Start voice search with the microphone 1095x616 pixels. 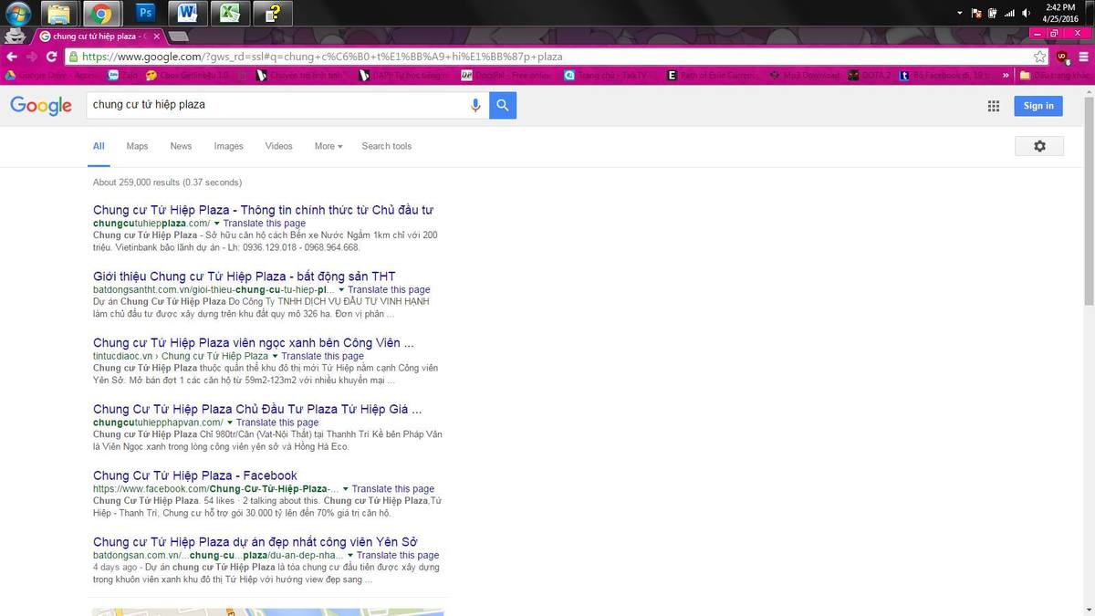pyautogui.click(x=474, y=105)
